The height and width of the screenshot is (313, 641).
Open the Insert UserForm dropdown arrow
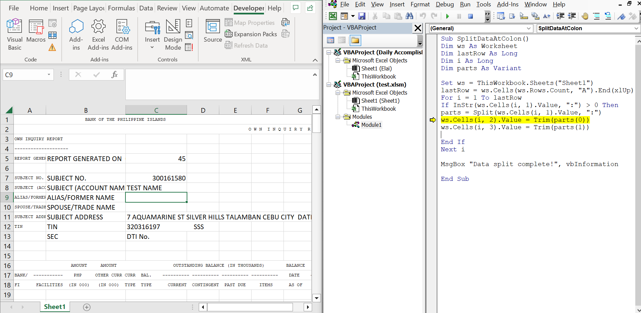353,16
